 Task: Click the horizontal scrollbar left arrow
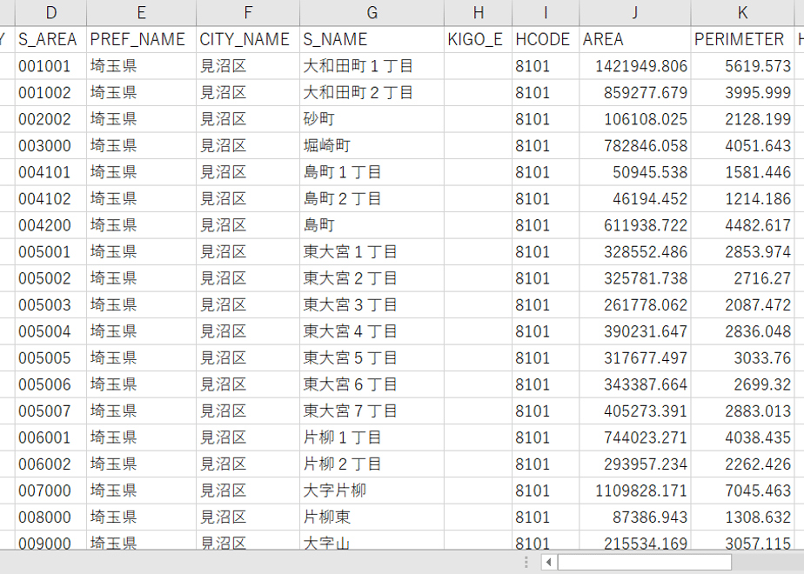click(x=549, y=562)
